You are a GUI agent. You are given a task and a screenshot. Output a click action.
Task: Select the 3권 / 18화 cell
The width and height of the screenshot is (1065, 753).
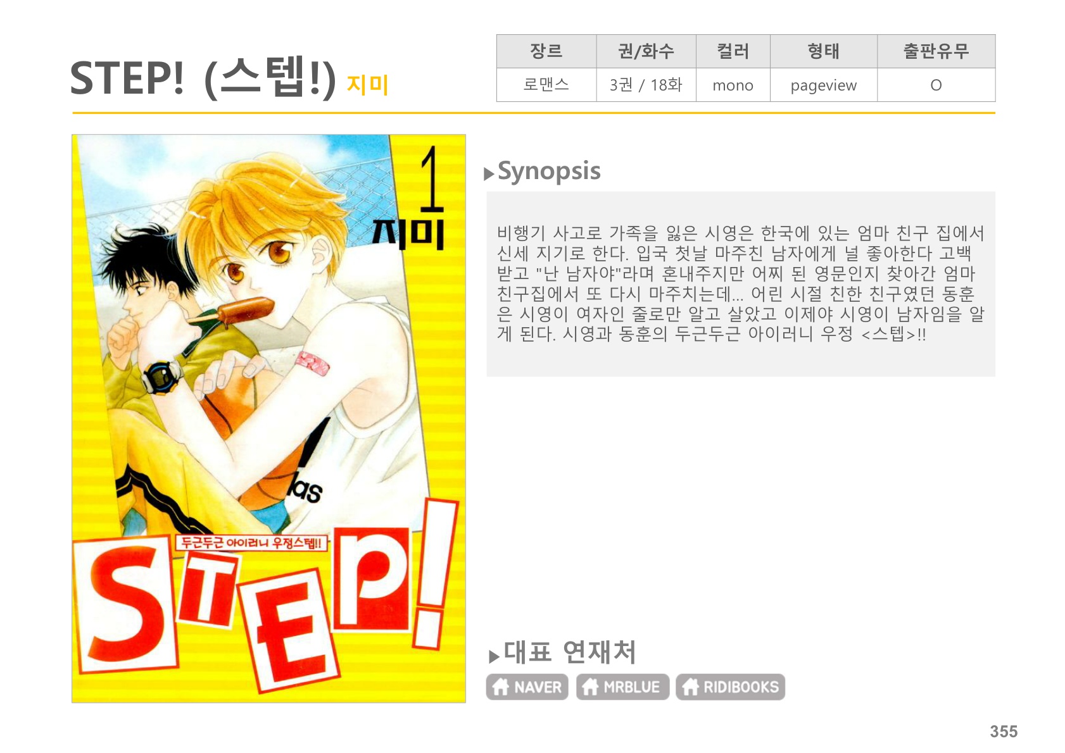[646, 85]
